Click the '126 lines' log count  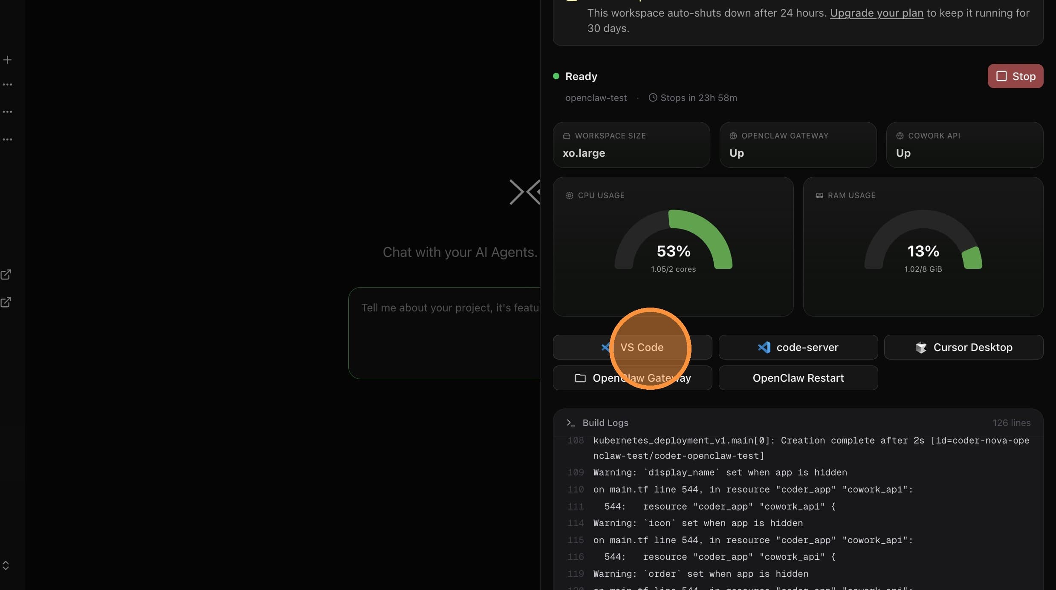coord(1011,423)
